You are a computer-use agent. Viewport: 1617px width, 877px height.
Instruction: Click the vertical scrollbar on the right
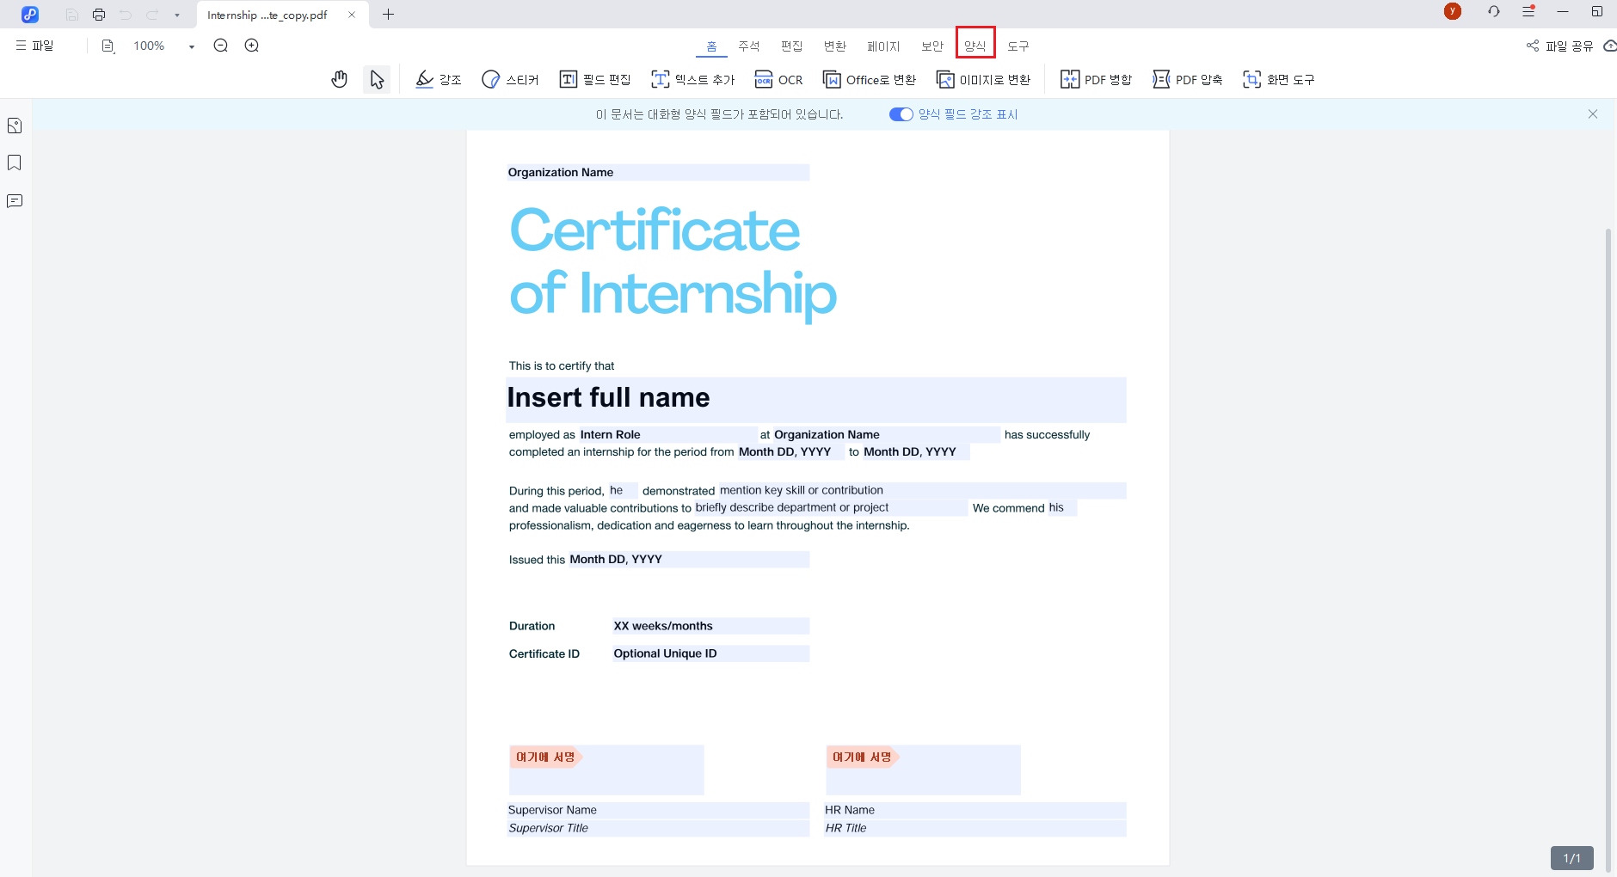click(1608, 516)
